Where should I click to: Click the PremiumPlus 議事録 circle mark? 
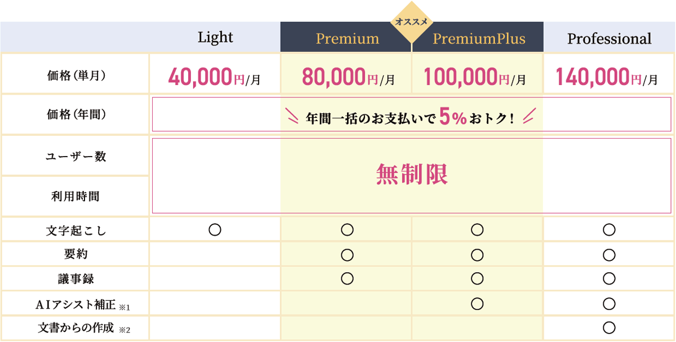[x=478, y=278]
